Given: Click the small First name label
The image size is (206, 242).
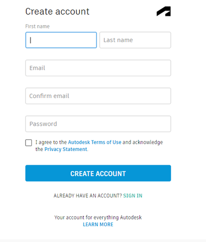Looking at the screenshot, I should 37,26.
